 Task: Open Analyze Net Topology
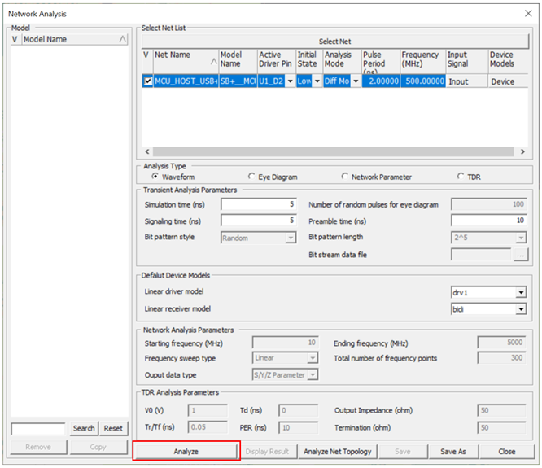pos(338,451)
